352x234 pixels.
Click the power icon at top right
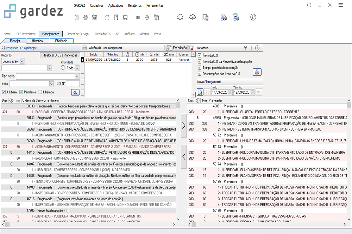309,5
